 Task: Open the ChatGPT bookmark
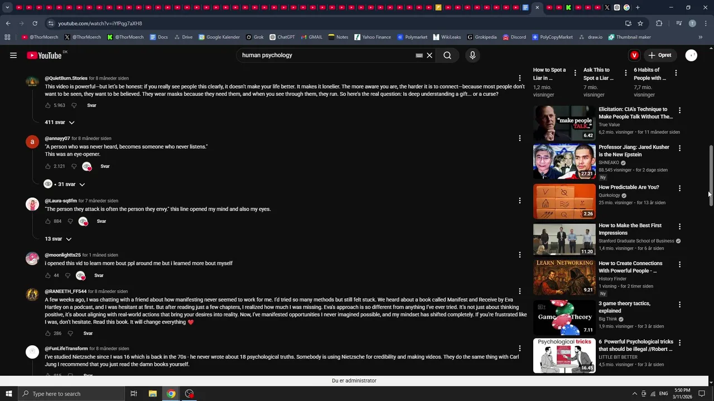(x=282, y=37)
